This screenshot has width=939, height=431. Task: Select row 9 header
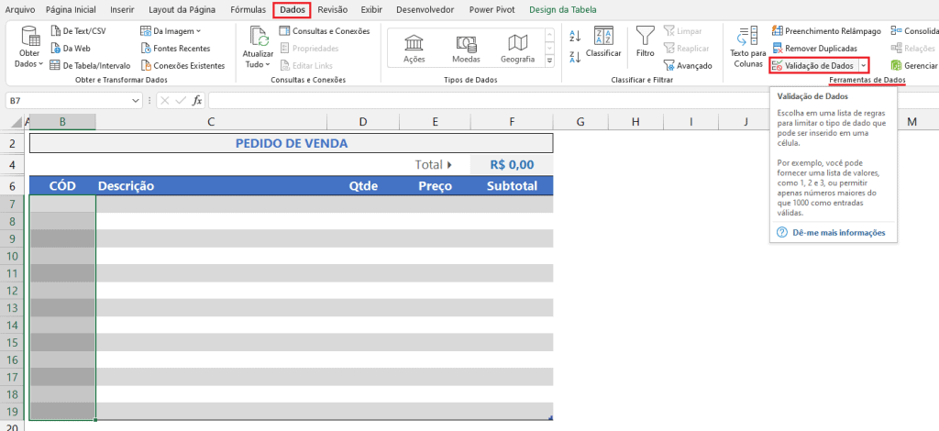pos(14,238)
